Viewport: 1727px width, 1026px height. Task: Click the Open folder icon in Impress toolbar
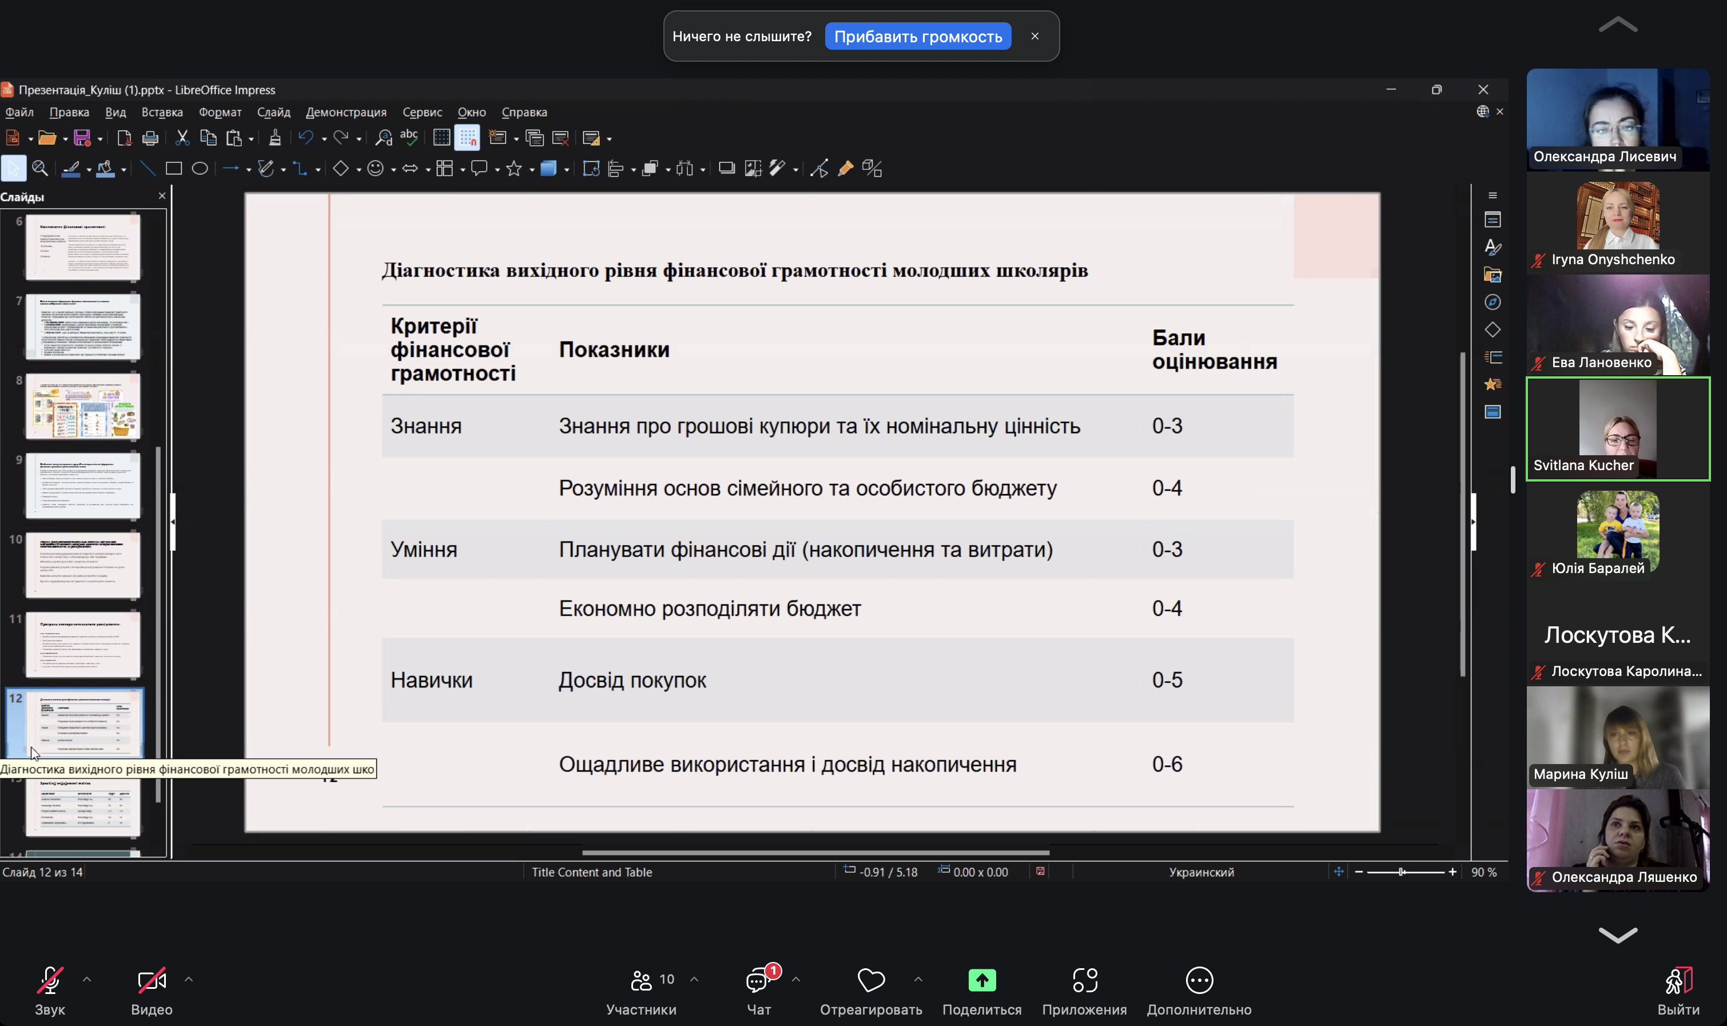(x=47, y=138)
